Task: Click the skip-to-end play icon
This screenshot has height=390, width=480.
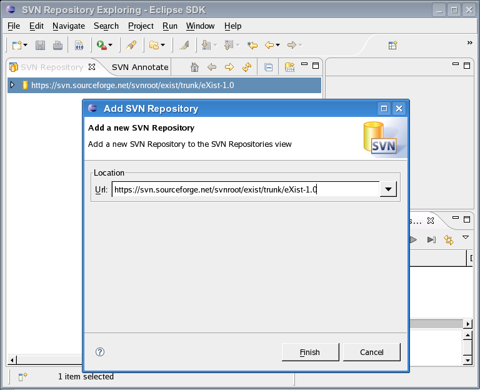Action: [x=431, y=239]
